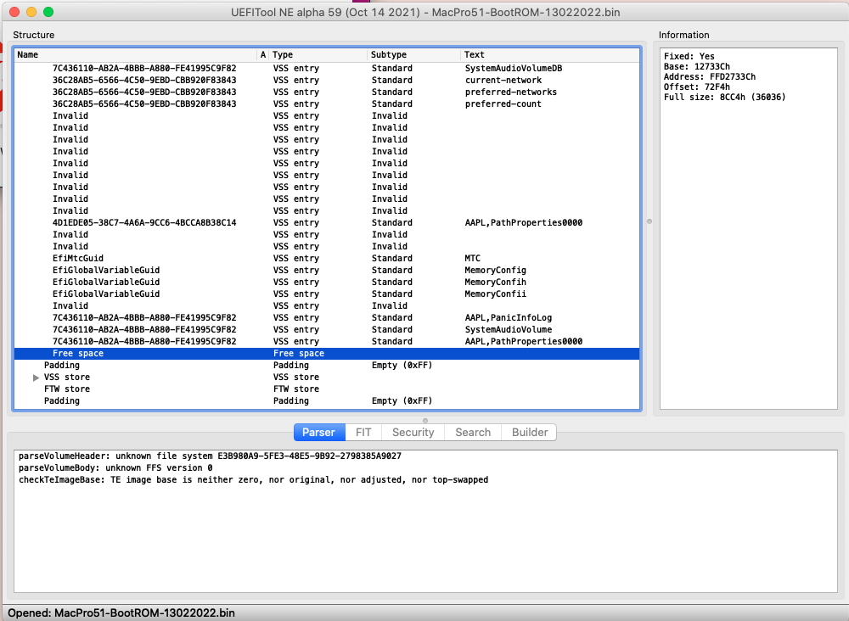Sort by the Type column header
Image resolution: width=849 pixels, height=621 pixels.
click(x=318, y=54)
